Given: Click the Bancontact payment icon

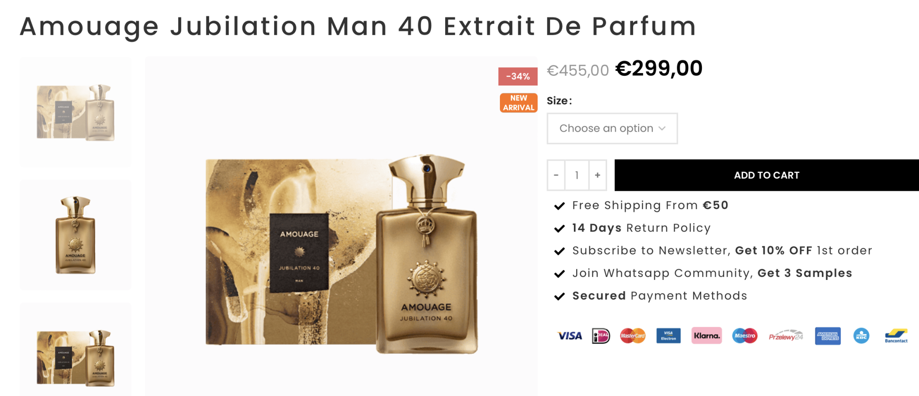Looking at the screenshot, I should click(x=896, y=336).
